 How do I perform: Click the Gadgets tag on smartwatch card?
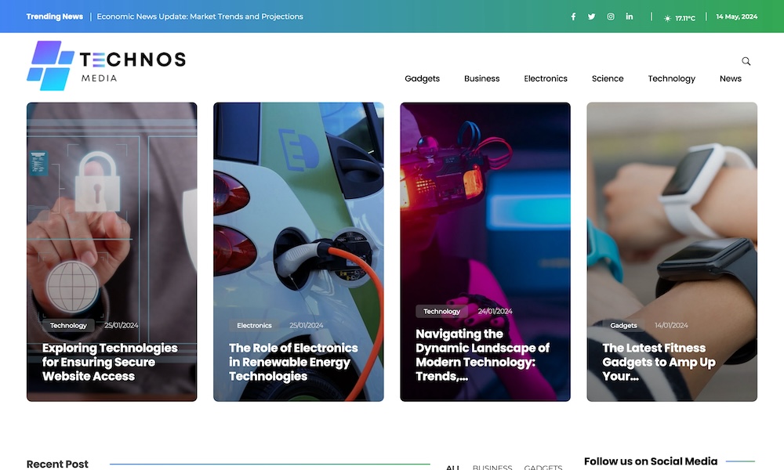click(623, 325)
